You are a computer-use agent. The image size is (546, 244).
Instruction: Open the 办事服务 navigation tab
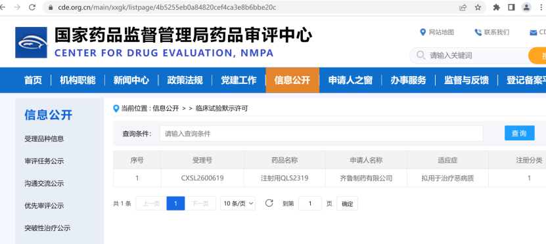click(408, 80)
